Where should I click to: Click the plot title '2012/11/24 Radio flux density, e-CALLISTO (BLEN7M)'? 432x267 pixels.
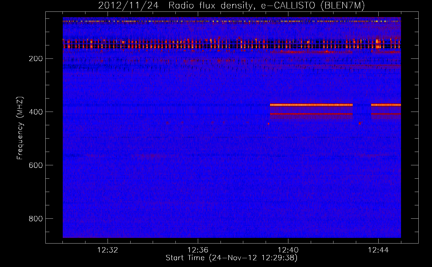[x=231, y=6]
